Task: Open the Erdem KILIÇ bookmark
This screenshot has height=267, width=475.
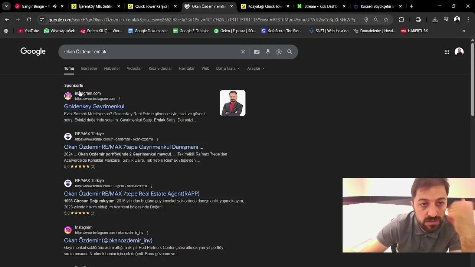Action: [101, 31]
